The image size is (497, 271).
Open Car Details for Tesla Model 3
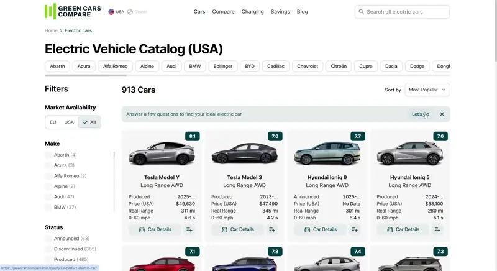(238, 229)
